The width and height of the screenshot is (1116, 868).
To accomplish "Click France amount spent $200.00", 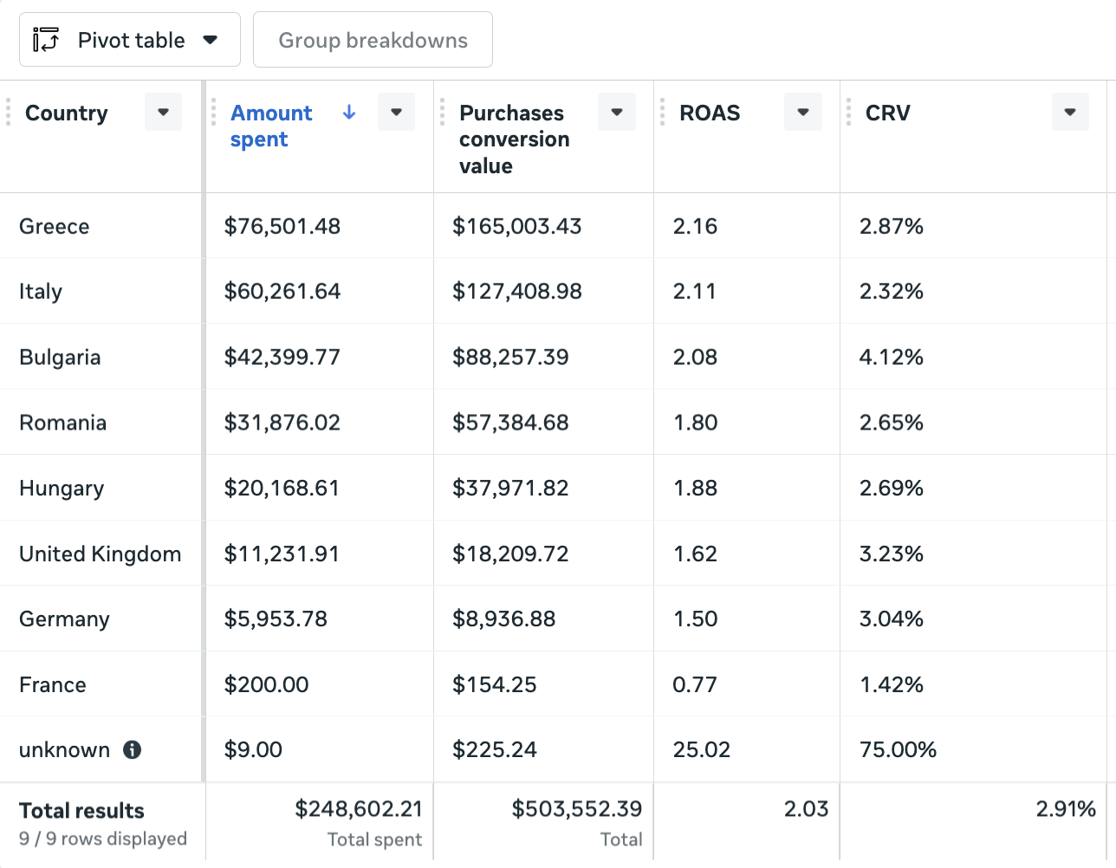I will 266,684.
